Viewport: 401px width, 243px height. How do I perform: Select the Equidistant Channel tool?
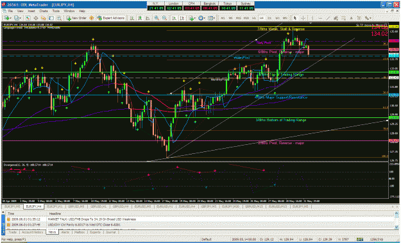(336, 18)
